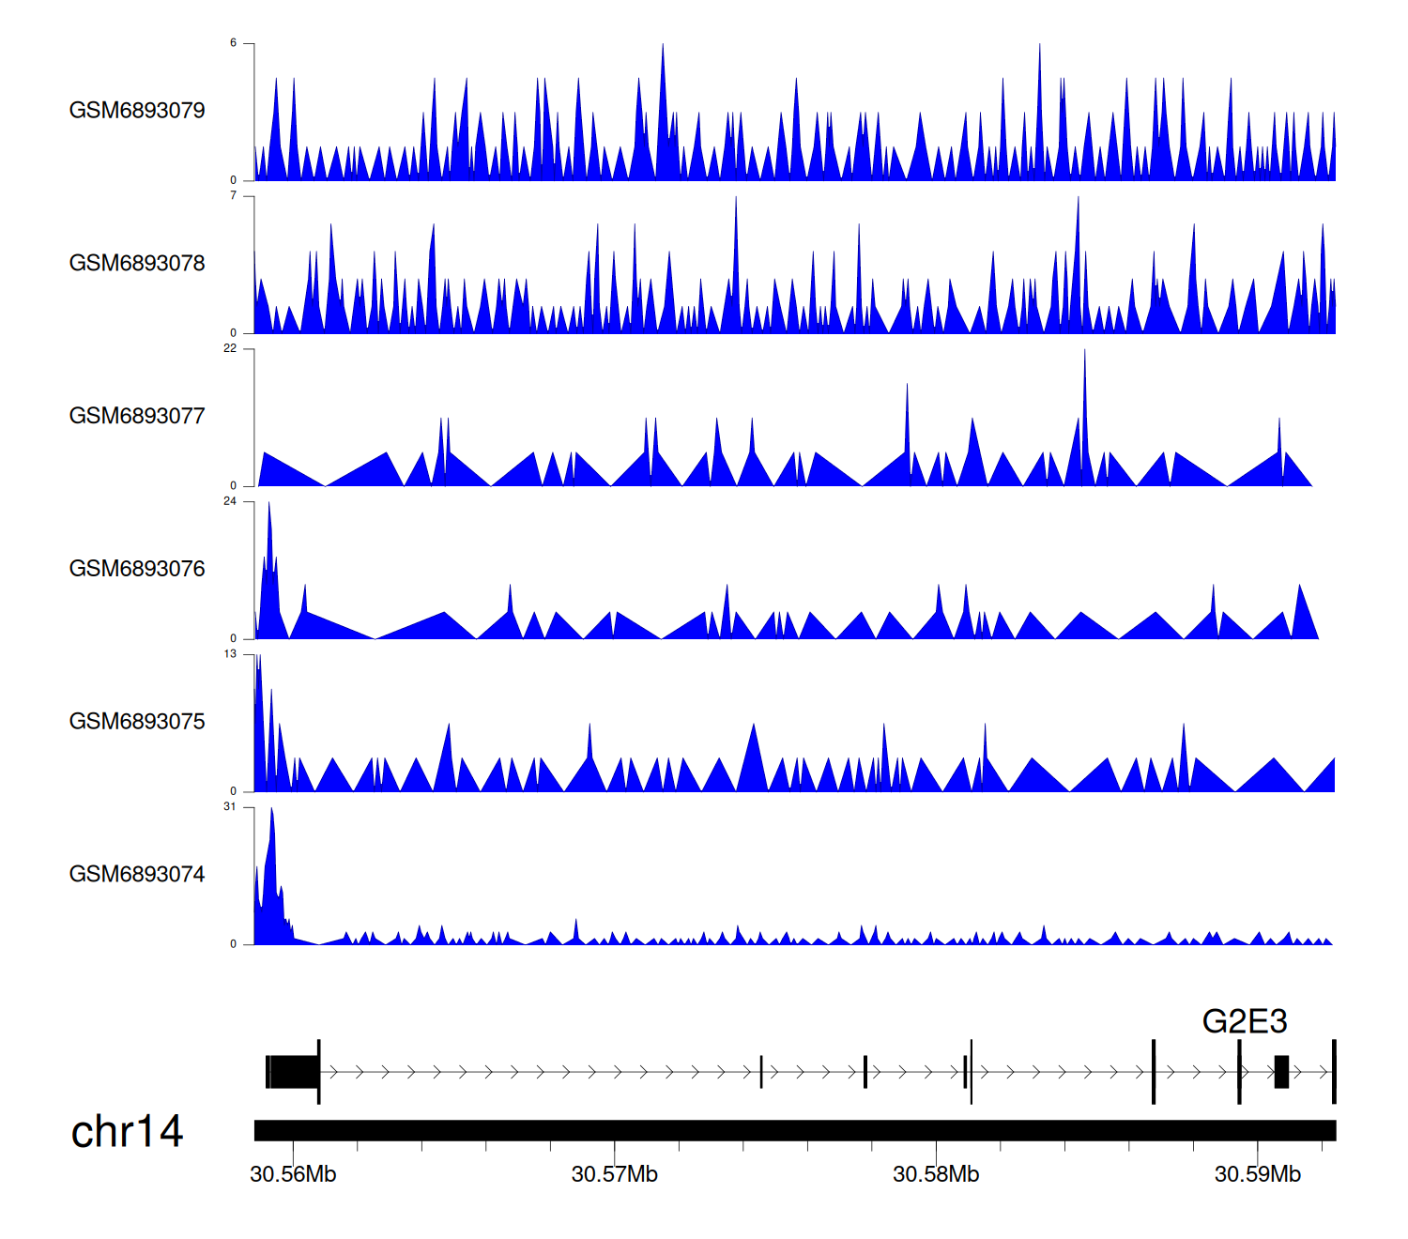Click the 30.56Mb axis position label
This screenshot has width=1408, height=1239.
pyautogui.click(x=293, y=1175)
